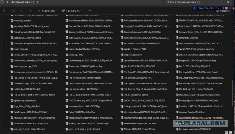235x134 pixels.
Task: Select file icon of The_Rock.[nolimits-team]
Action: tap(122, 95)
